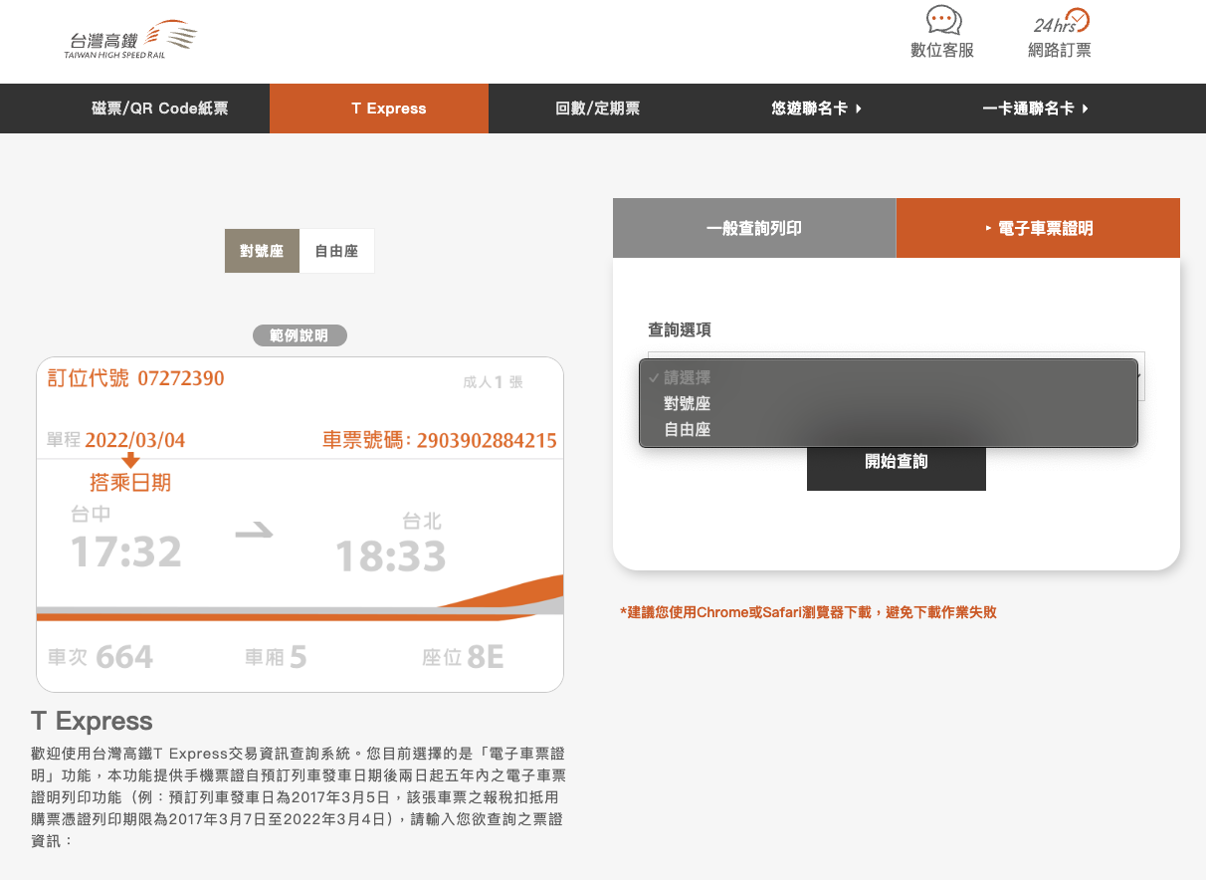Expand the 您遊聯名卡 submenu
1206x880 pixels.
(816, 109)
